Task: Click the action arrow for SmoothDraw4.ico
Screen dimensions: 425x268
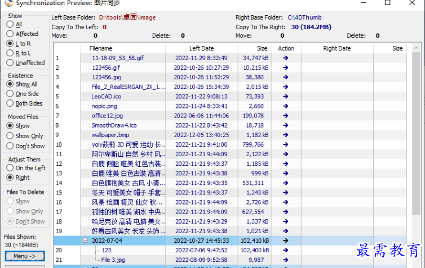Action: (x=286, y=125)
